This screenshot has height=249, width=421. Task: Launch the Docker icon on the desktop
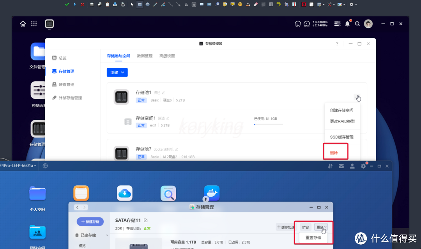click(x=212, y=193)
